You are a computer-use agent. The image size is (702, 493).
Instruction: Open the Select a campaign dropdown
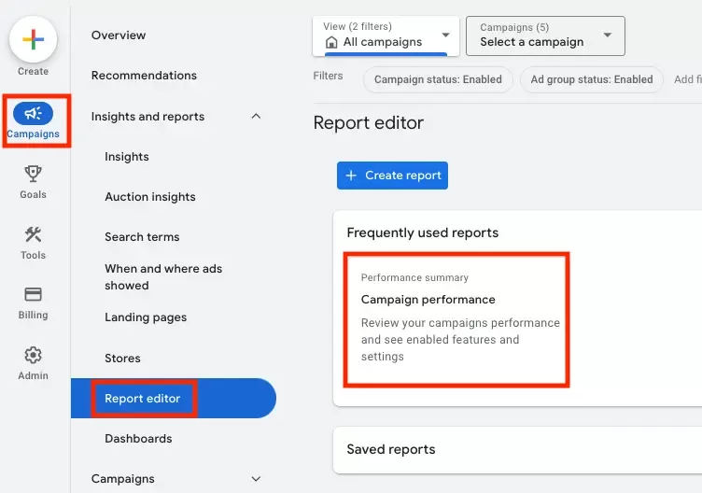[545, 35]
